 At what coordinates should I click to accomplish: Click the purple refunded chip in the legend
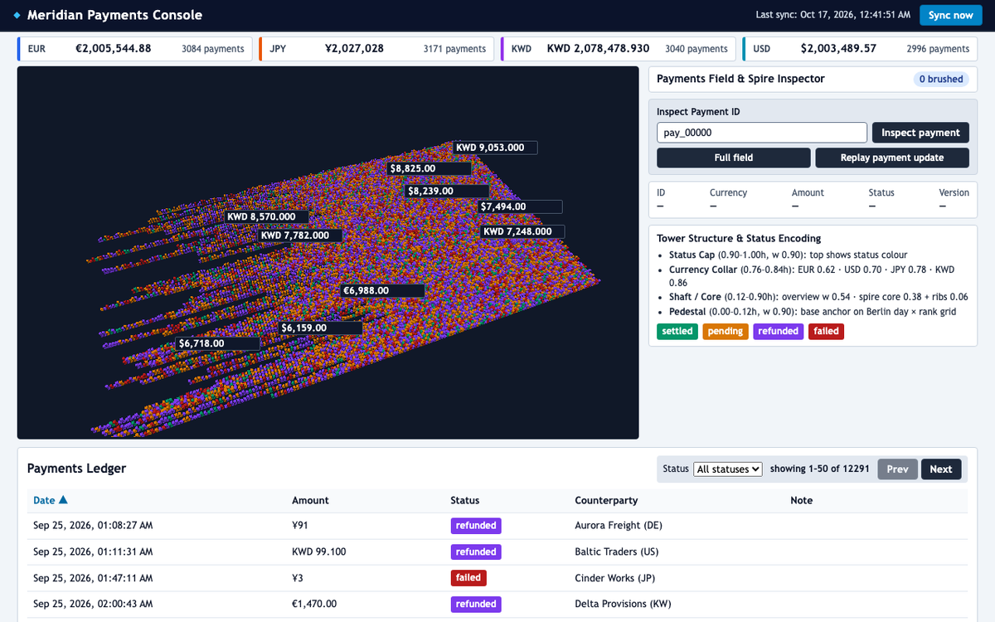779,331
